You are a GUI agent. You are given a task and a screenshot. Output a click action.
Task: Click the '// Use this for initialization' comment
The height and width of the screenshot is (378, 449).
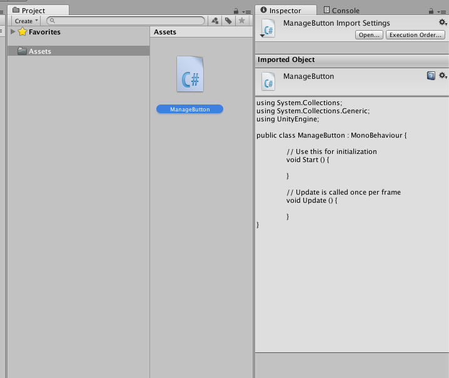(x=331, y=151)
